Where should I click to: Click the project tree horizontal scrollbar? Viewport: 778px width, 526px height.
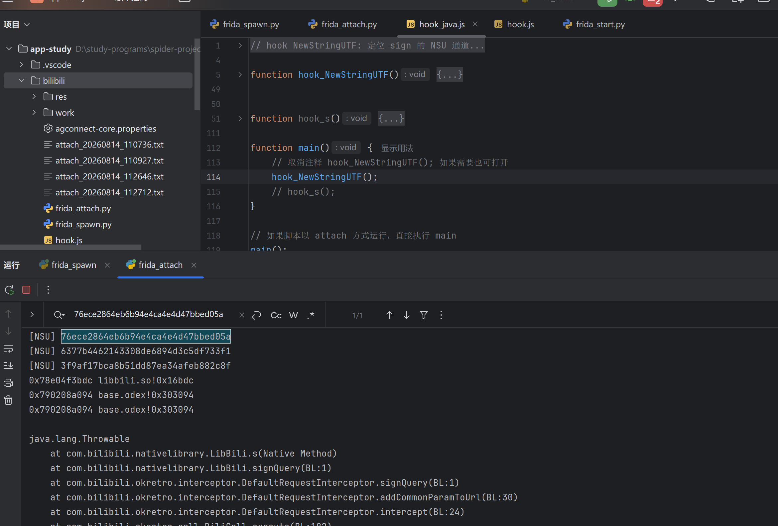coord(70,247)
